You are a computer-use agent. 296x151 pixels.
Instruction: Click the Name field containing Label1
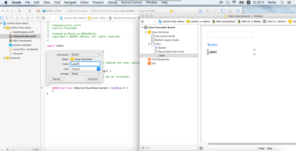point(85,64)
